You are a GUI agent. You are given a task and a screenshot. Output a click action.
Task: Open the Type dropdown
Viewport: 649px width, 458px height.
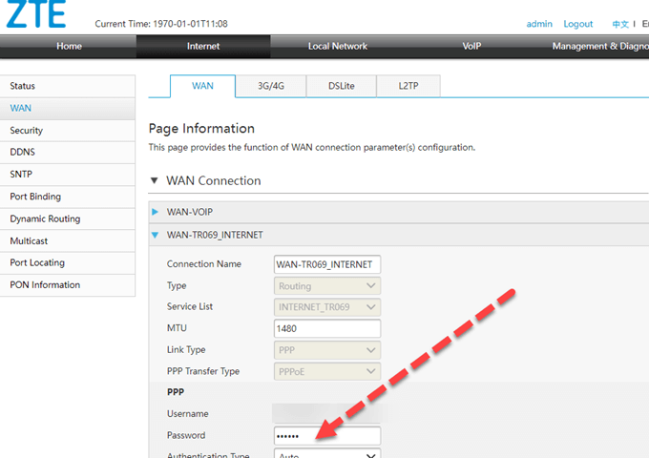[x=327, y=285]
